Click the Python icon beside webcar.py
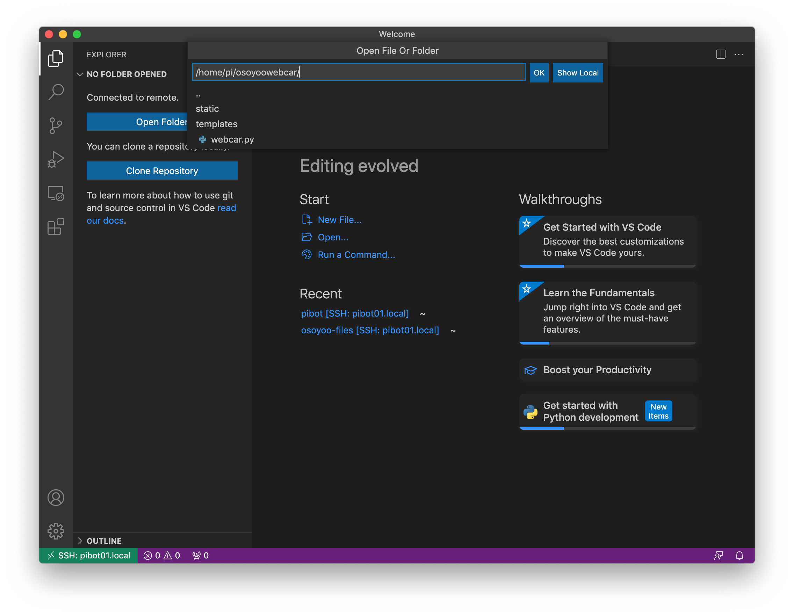 (x=202, y=139)
